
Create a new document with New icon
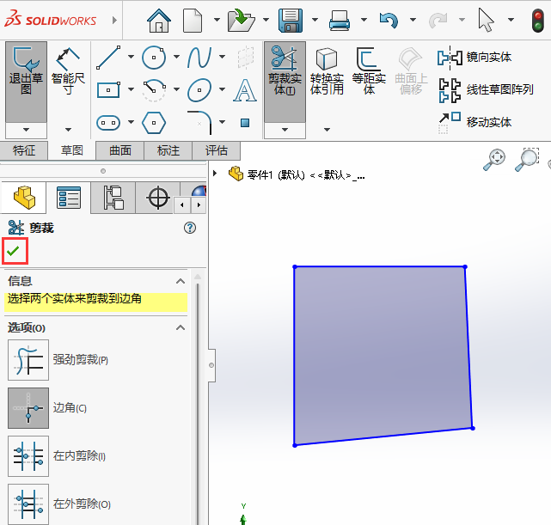click(193, 21)
